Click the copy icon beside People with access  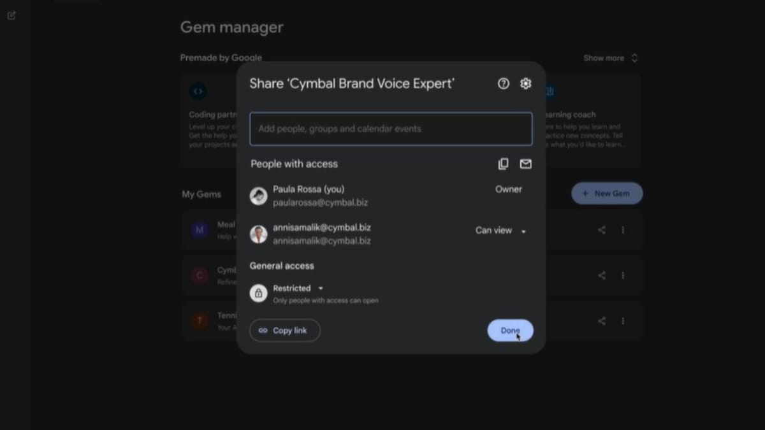point(503,164)
